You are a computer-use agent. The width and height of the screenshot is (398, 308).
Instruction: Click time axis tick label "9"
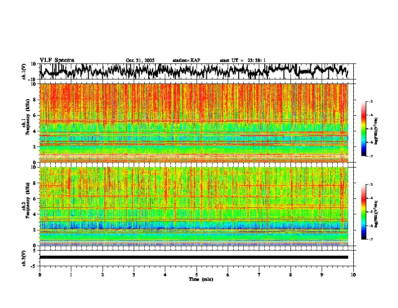point(322,275)
